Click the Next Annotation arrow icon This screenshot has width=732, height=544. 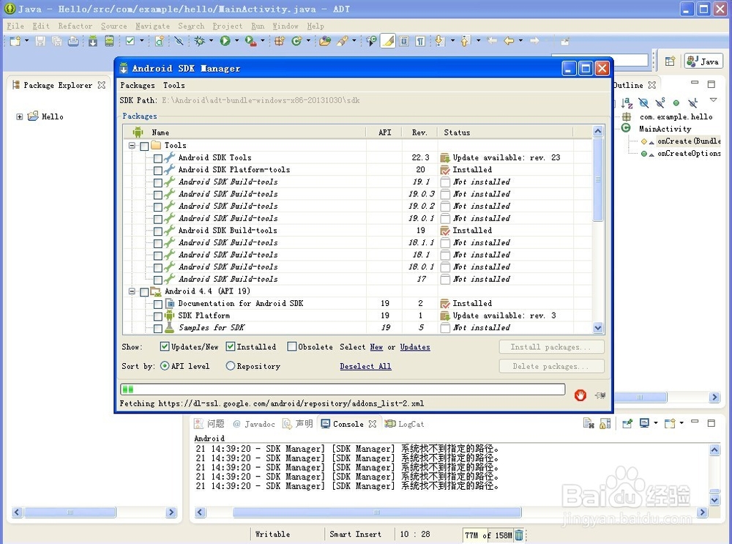[x=439, y=41]
